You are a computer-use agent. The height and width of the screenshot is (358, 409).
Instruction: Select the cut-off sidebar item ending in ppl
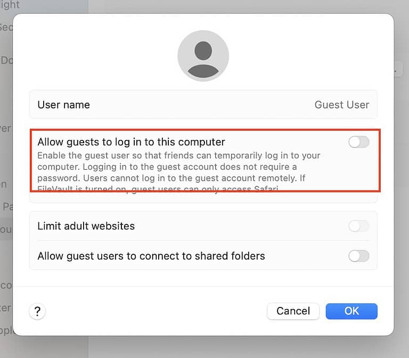tap(6, 329)
